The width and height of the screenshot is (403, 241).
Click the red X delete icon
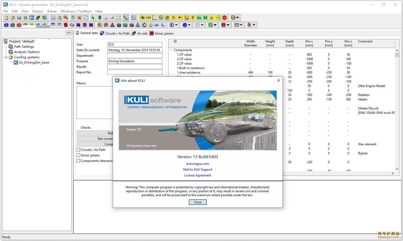point(79,18)
